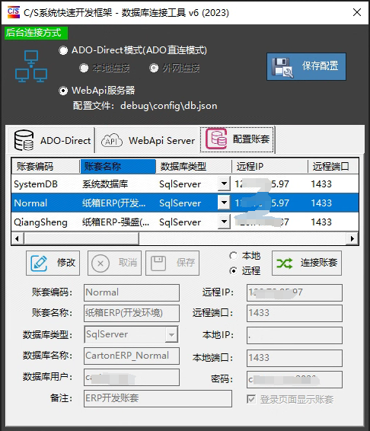Click the floppy disk save-config icon
Image resolution: width=370 pixels, height=431 pixels.
click(282, 67)
